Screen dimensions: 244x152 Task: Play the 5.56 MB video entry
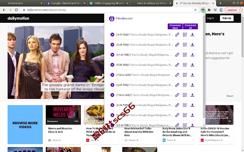coord(112,65)
